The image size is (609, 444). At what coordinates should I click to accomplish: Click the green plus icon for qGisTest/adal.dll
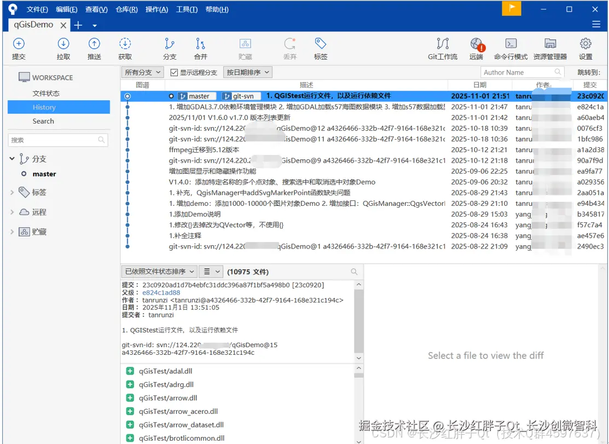click(x=130, y=371)
